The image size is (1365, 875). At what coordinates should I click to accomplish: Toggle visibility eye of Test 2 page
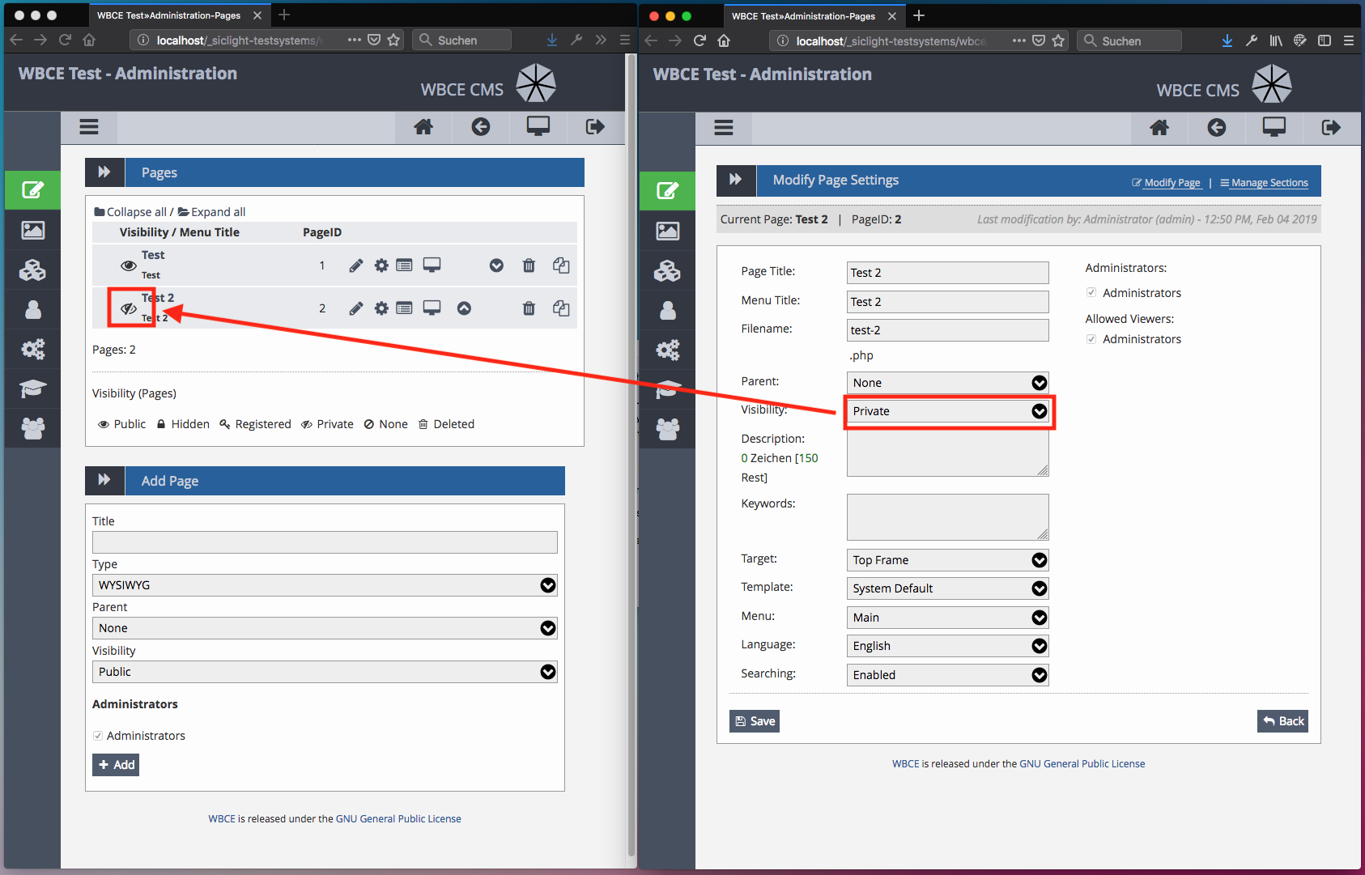(x=130, y=308)
